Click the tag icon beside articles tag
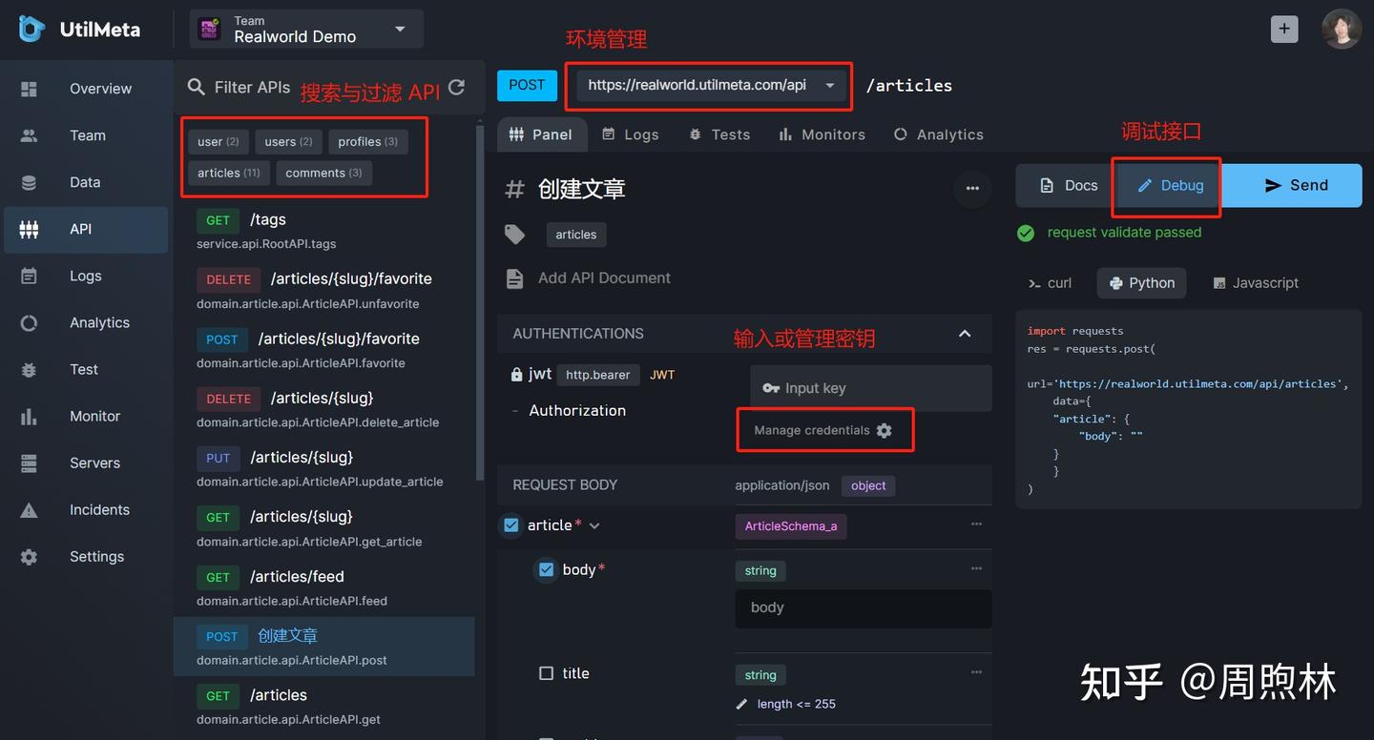This screenshot has height=740, width=1374. (514, 235)
